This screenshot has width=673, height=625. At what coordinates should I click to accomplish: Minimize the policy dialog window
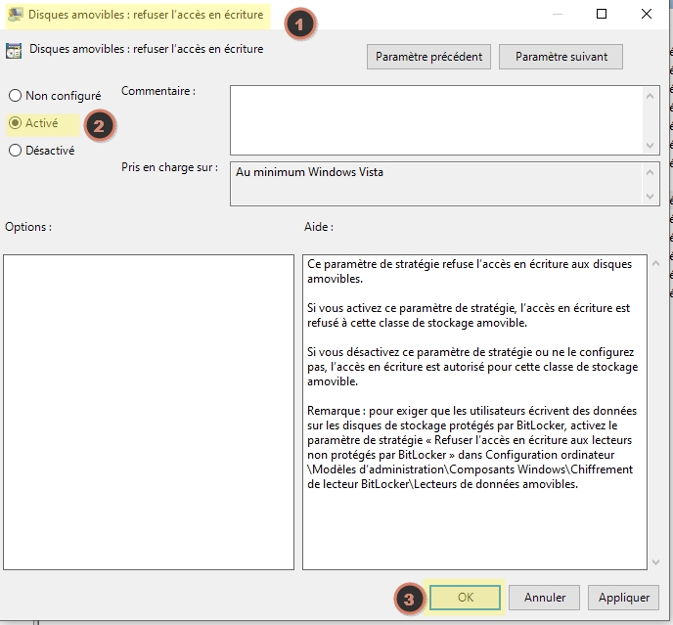tap(558, 14)
